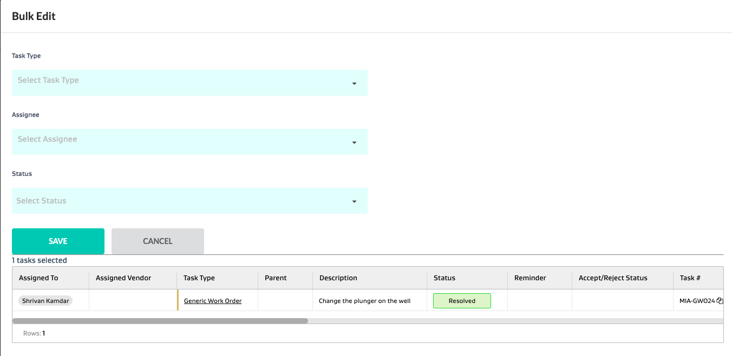Open the Select Task Type dropdown

(189, 83)
